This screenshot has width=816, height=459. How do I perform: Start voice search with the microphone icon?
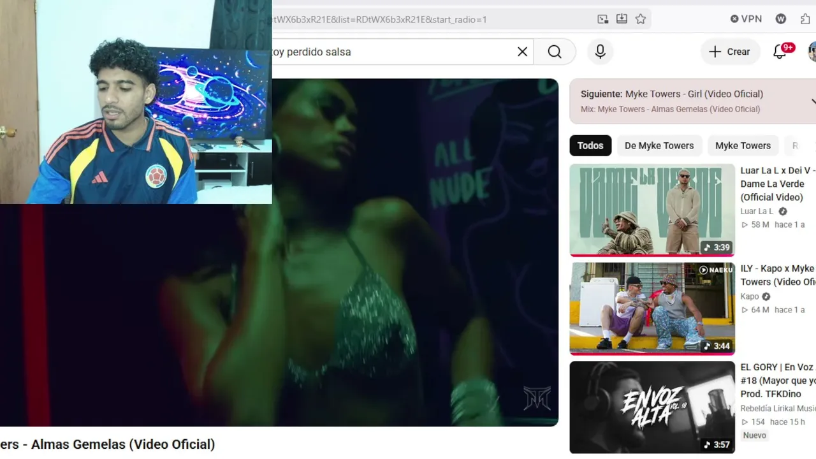pos(600,52)
